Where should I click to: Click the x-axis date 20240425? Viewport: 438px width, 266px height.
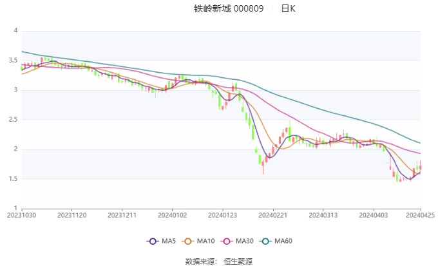pos(421,215)
